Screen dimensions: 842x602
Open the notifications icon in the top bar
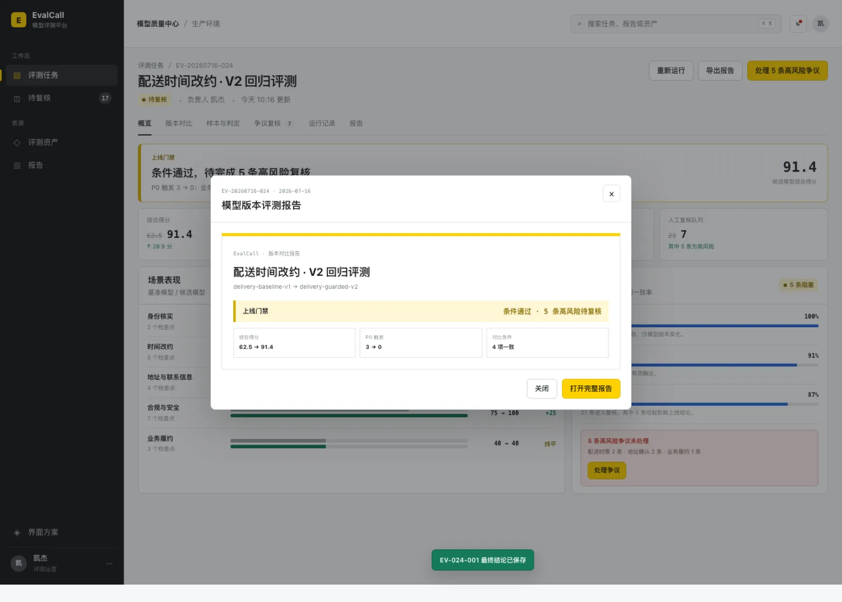(x=798, y=24)
